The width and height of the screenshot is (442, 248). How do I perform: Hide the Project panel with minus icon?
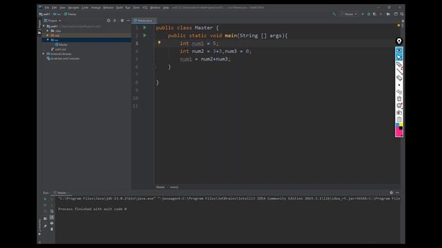(128, 21)
